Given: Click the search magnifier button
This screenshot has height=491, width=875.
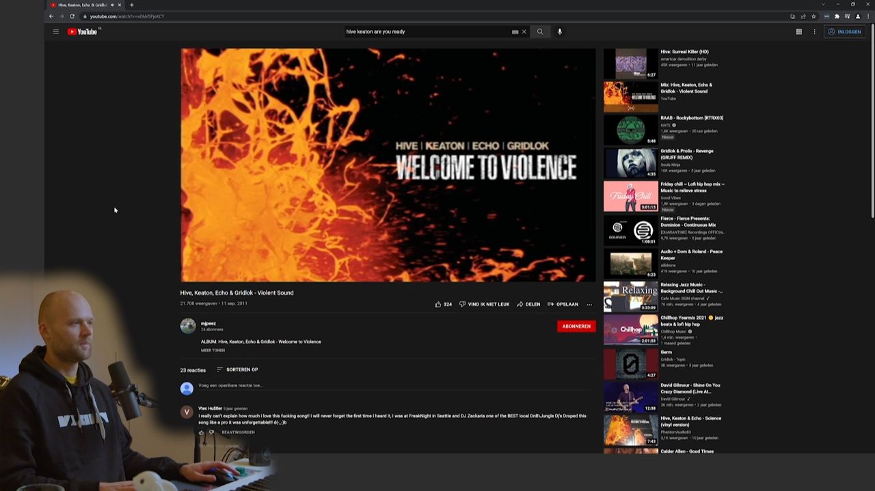Looking at the screenshot, I should point(540,31).
